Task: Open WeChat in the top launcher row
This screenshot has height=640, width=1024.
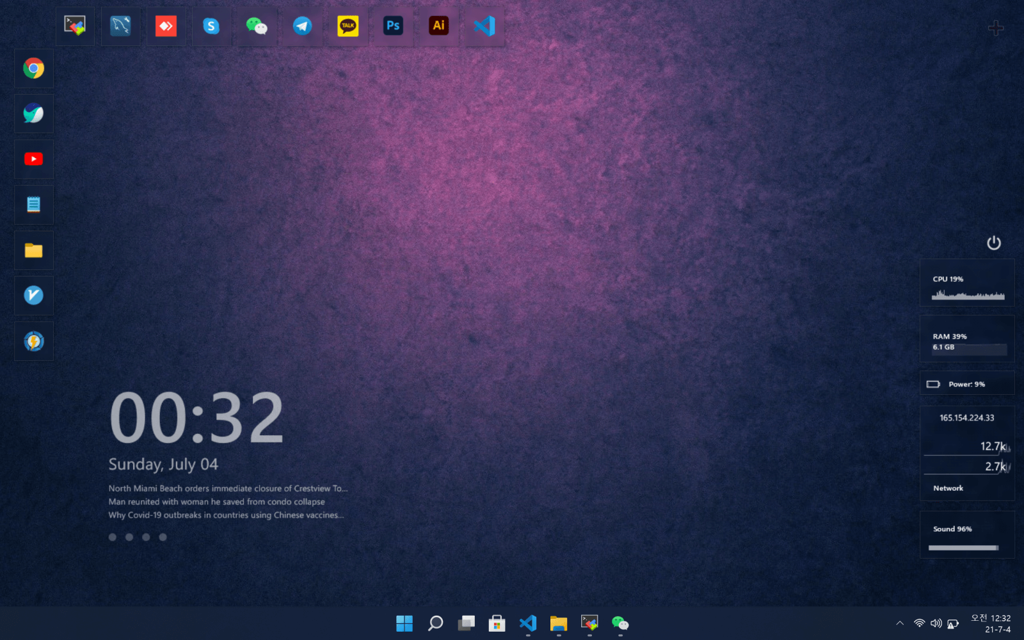Action: pyautogui.click(x=257, y=26)
